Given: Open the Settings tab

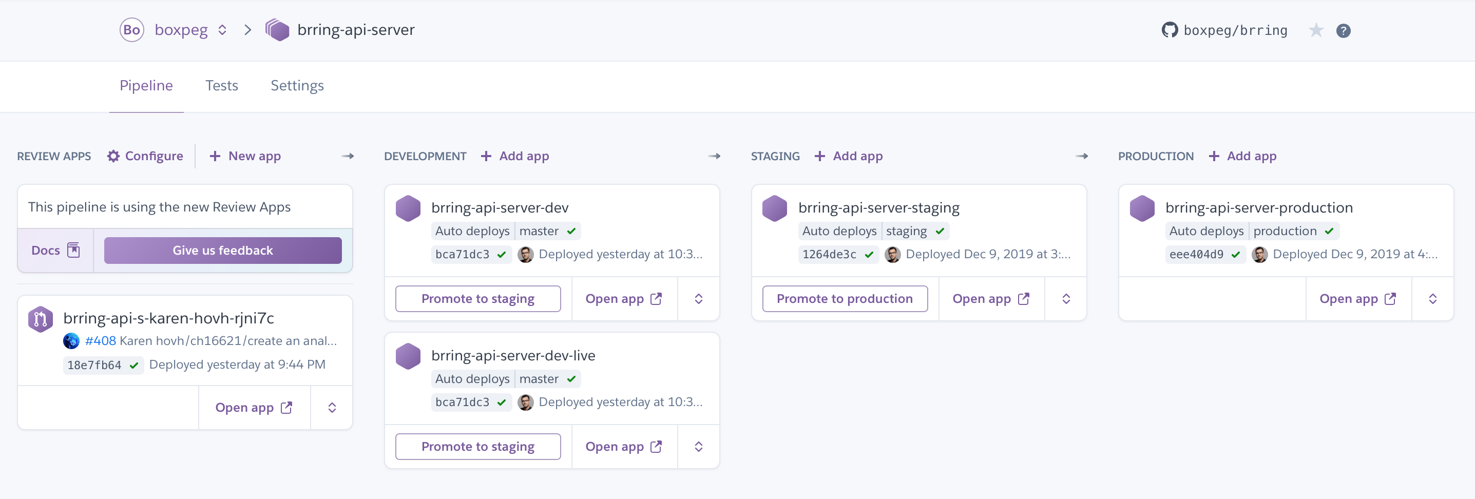Looking at the screenshot, I should tap(297, 86).
